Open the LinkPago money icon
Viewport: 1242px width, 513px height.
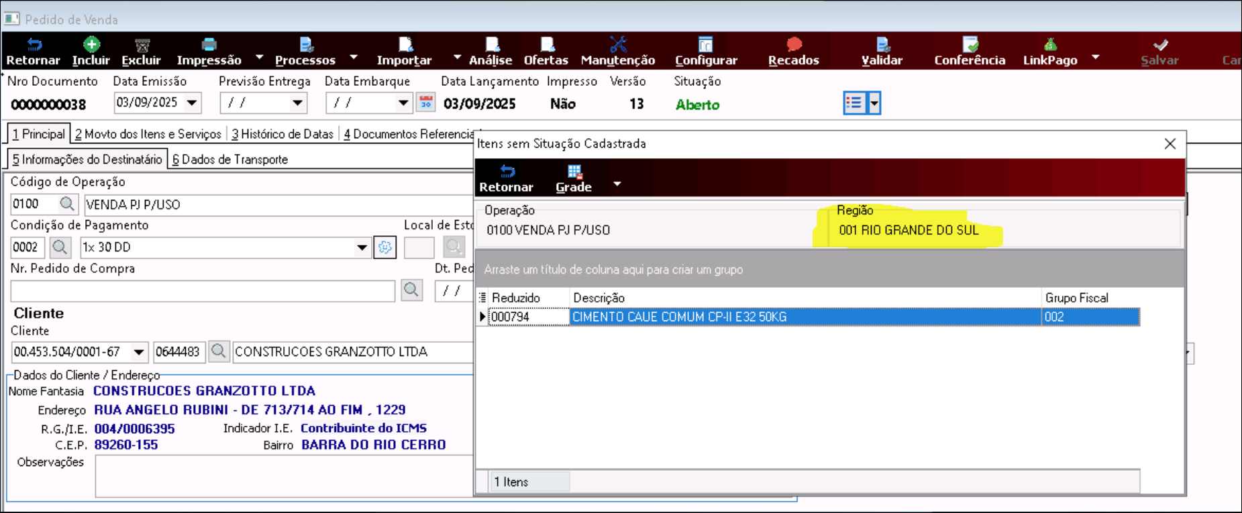[x=1049, y=45]
